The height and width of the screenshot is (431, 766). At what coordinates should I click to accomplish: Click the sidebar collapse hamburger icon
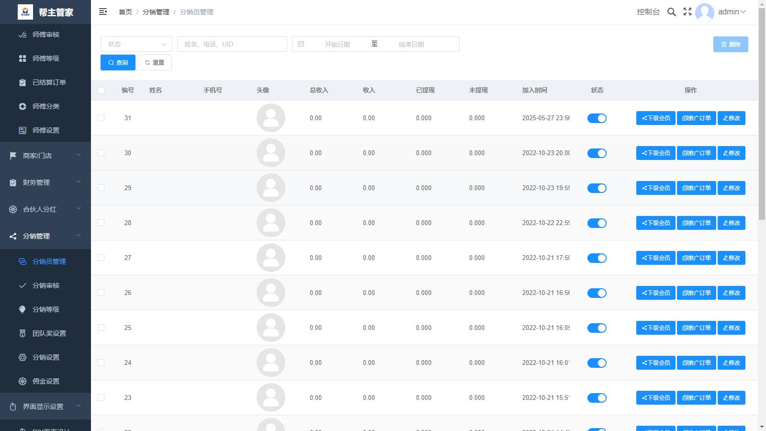point(103,12)
